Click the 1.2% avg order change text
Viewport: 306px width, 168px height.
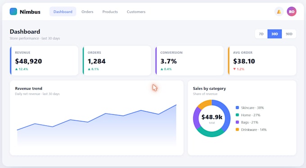tap(241, 69)
